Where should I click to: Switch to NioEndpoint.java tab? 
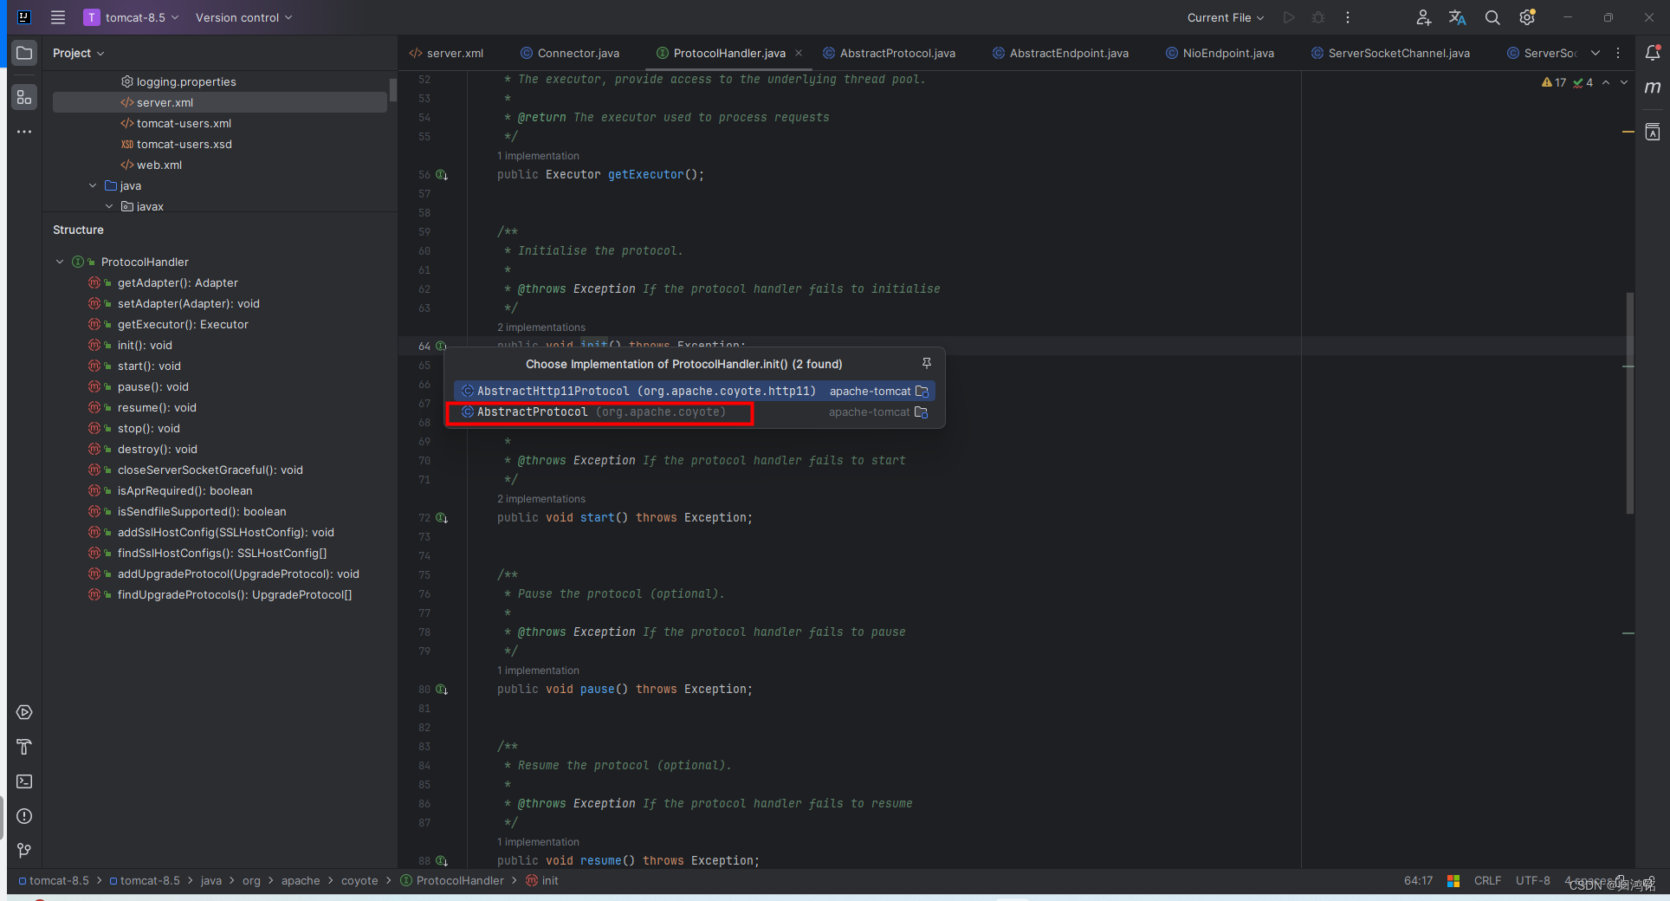tap(1220, 53)
